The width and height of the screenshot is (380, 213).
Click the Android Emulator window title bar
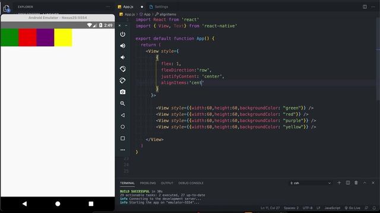[x=58, y=18]
